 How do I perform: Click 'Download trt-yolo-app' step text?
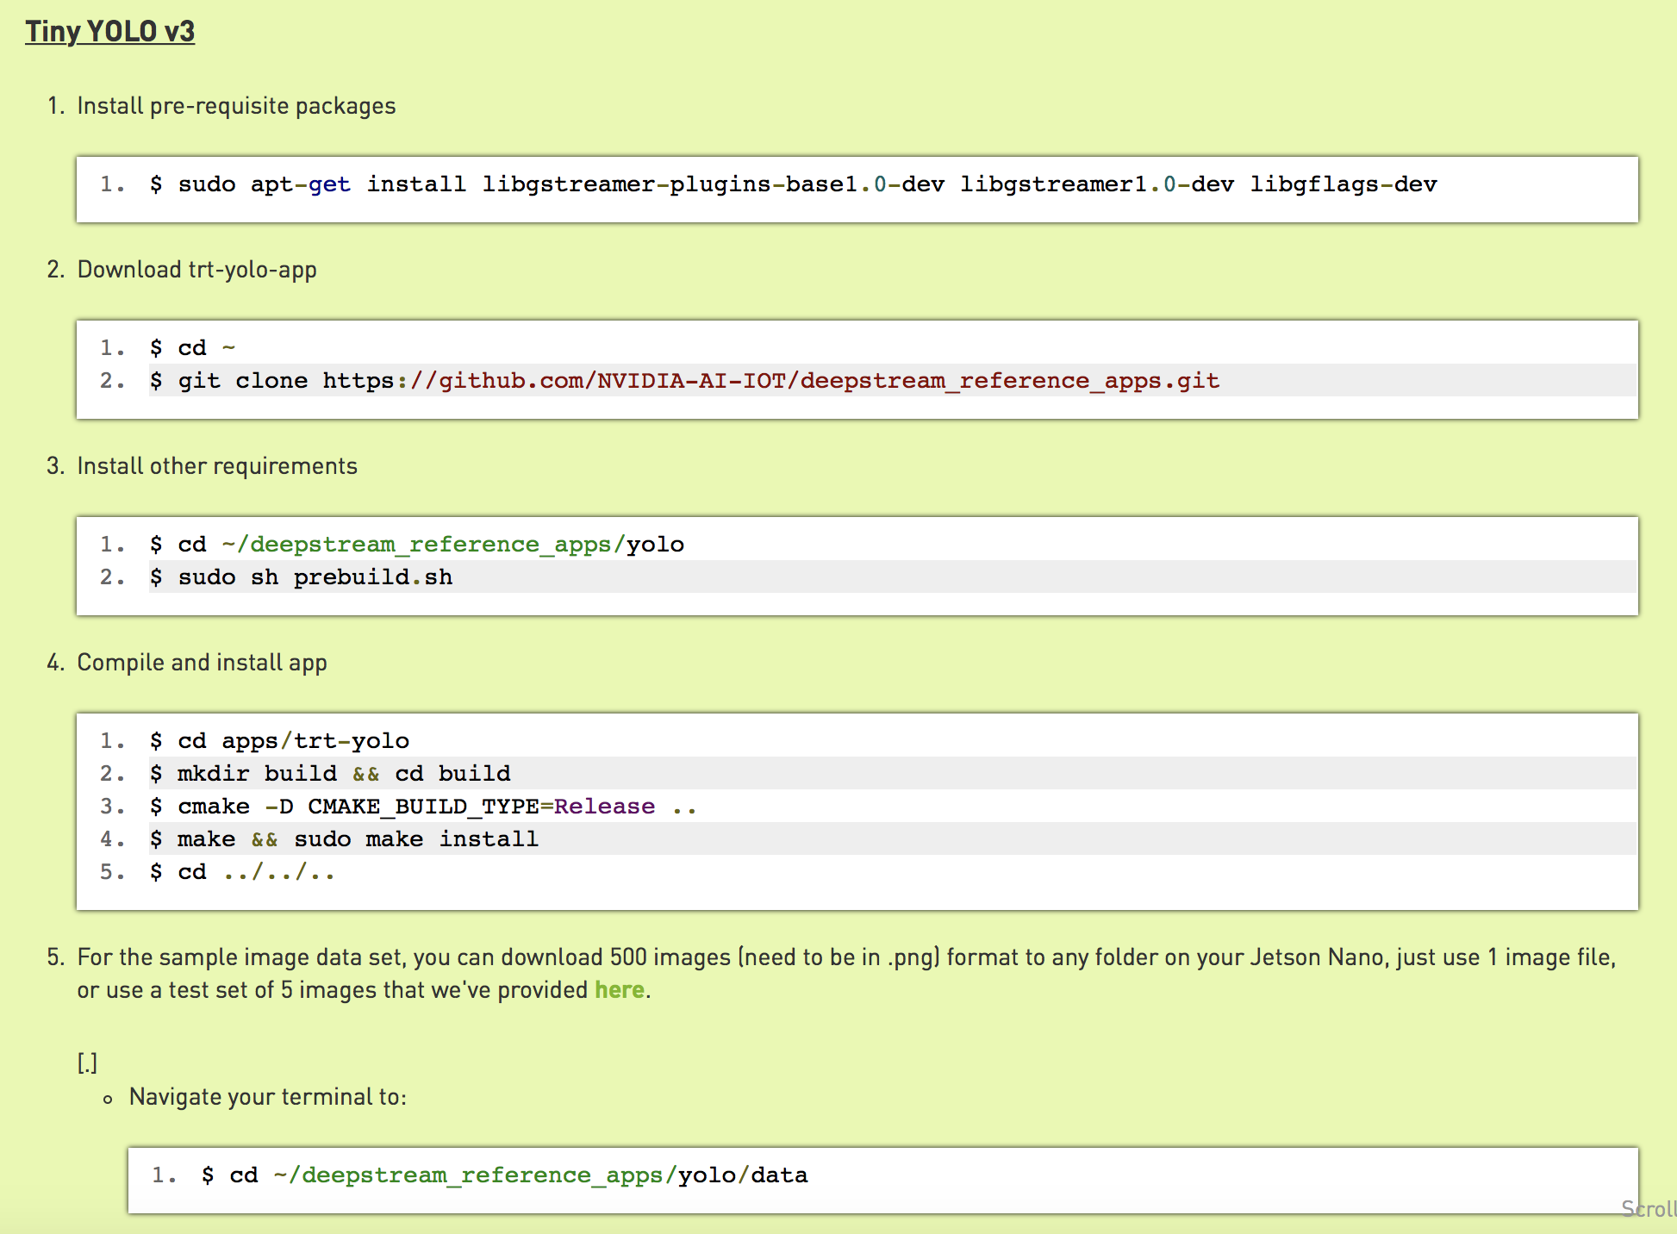196,270
